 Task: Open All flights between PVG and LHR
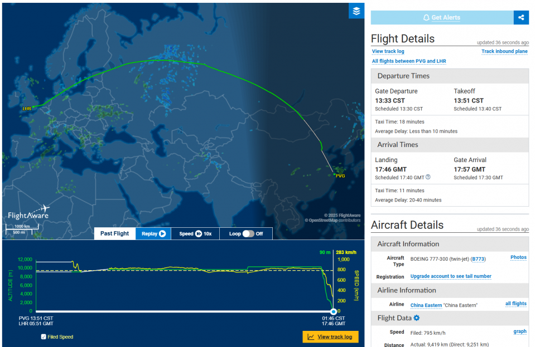point(409,61)
